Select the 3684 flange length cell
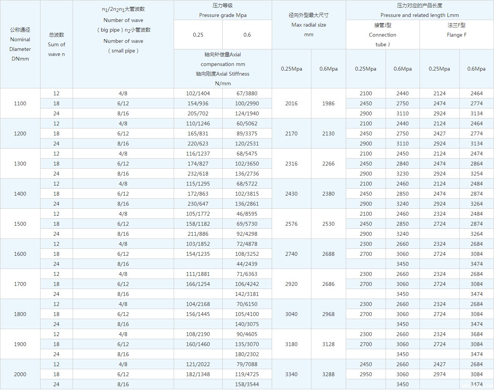The width and height of the screenshot is (494, 392). 476,334
